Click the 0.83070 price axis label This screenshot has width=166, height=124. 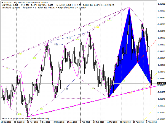coord(161,72)
